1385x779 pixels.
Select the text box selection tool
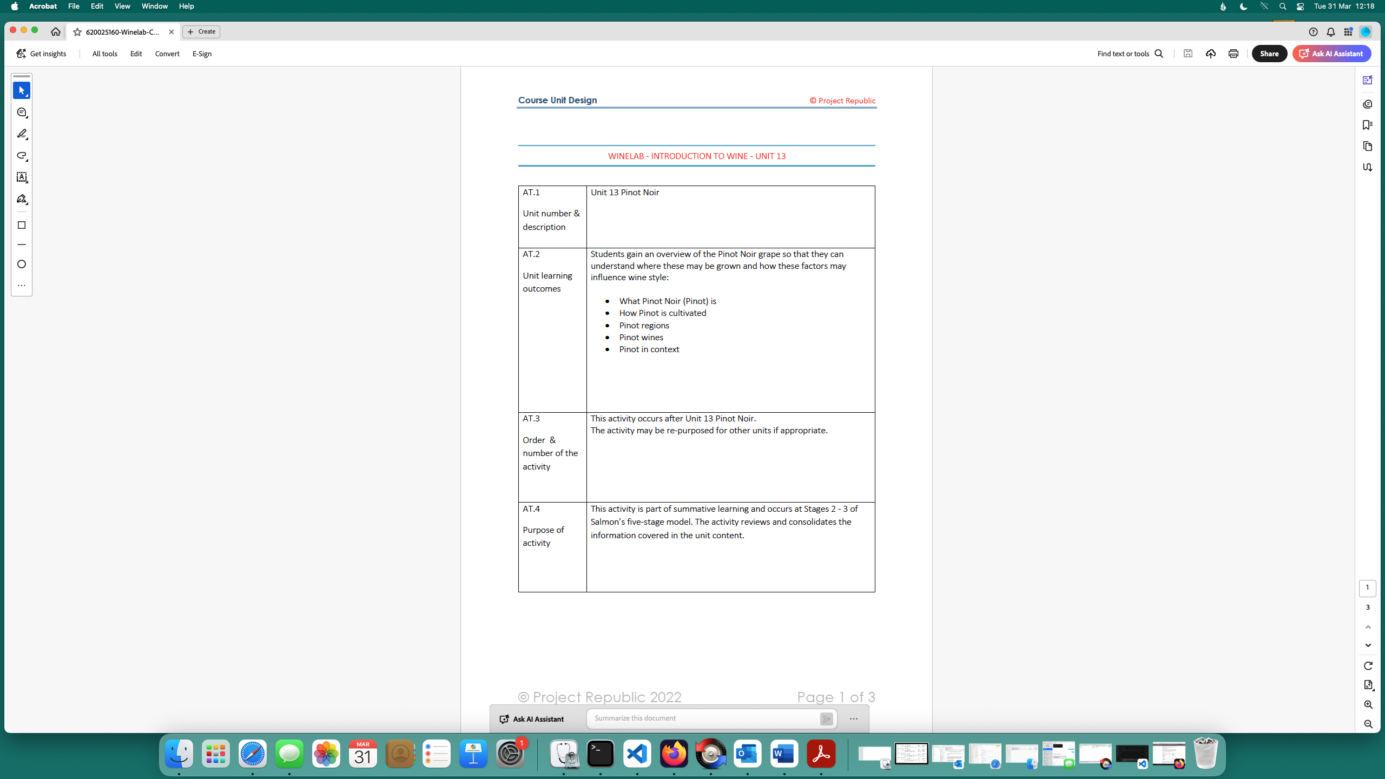coord(22,177)
